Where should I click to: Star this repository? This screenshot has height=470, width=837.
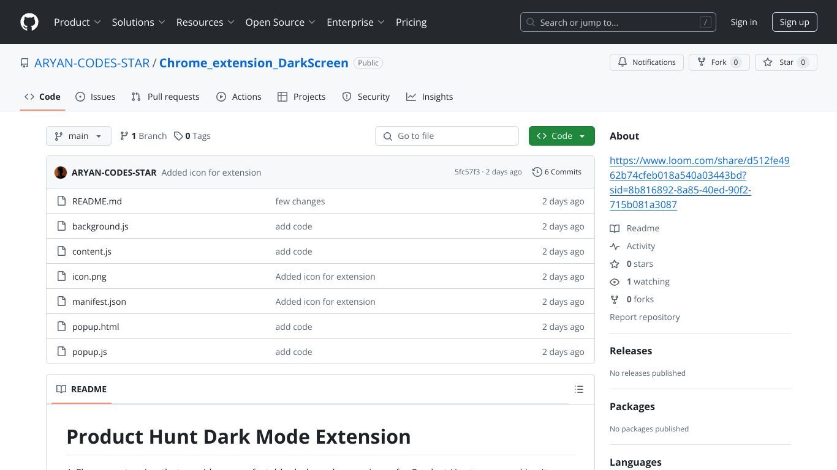[x=786, y=62]
